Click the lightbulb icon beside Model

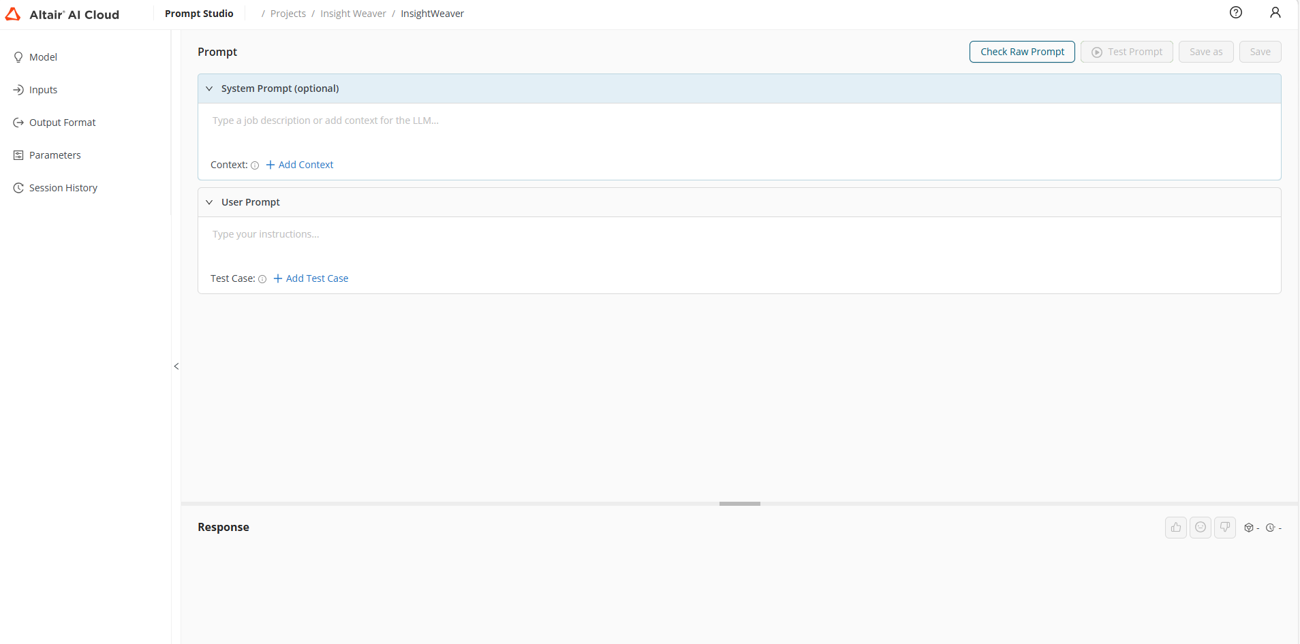click(18, 57)
